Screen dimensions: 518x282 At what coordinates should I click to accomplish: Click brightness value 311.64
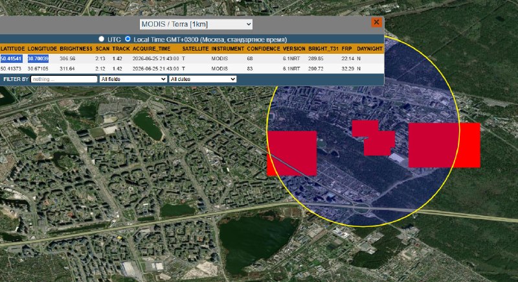click(x=67, y=69)
